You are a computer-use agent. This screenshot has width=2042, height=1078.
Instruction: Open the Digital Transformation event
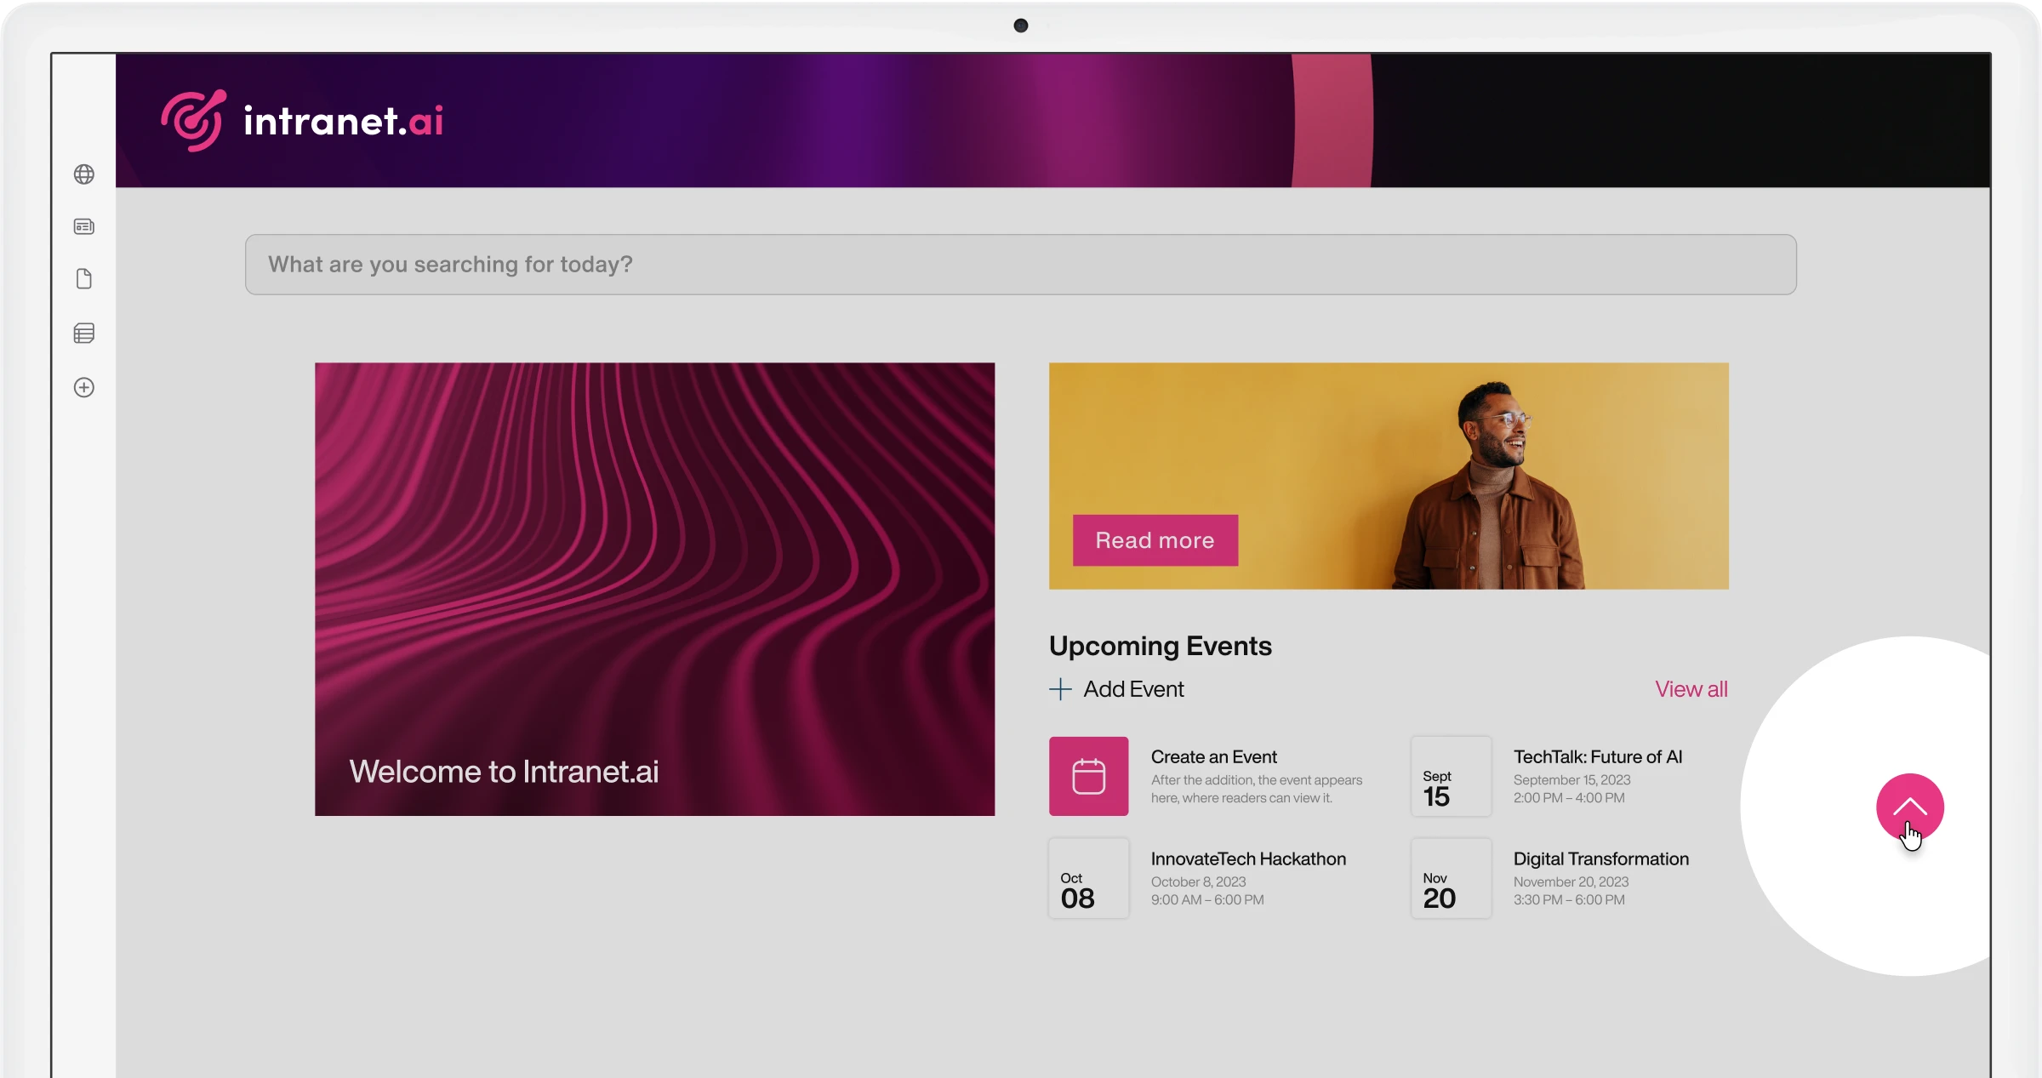tap(1601, 858)
